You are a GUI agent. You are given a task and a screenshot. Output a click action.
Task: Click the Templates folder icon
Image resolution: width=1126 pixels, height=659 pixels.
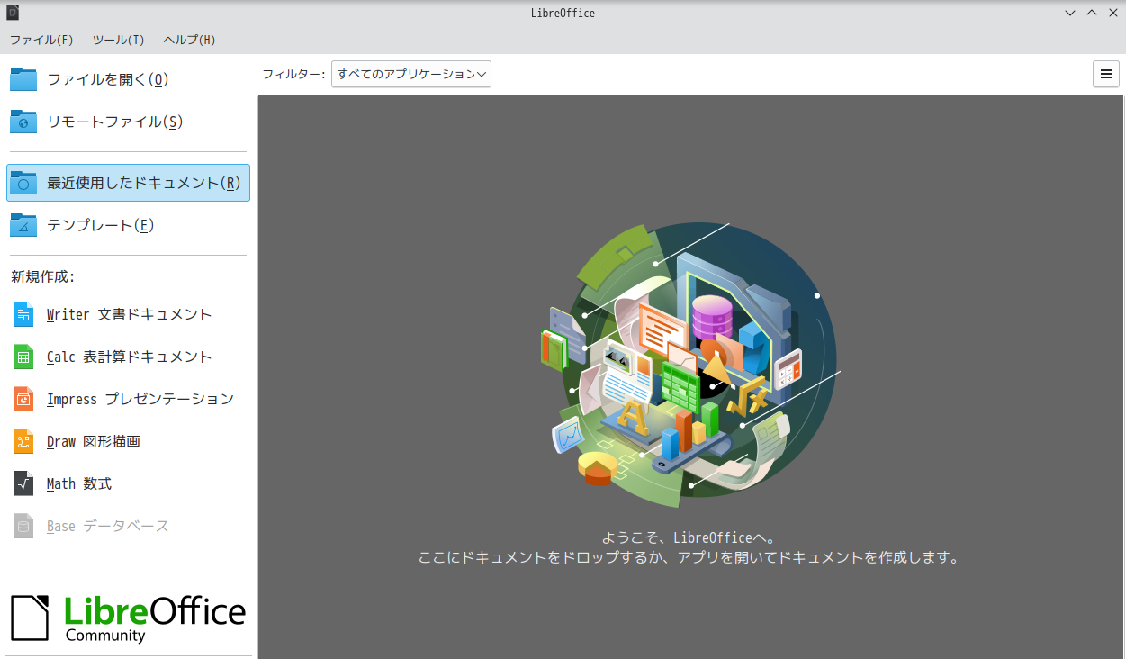pos(23,225)
